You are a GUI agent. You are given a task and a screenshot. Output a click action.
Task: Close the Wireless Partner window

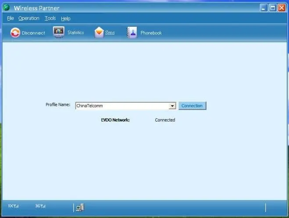282,8
